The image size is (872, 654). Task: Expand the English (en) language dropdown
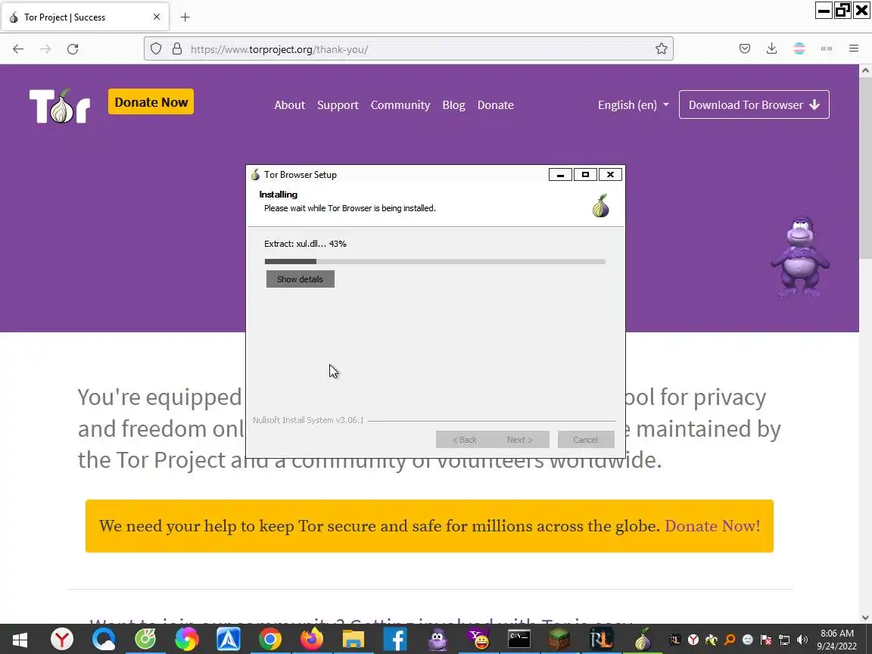(633, 105)
